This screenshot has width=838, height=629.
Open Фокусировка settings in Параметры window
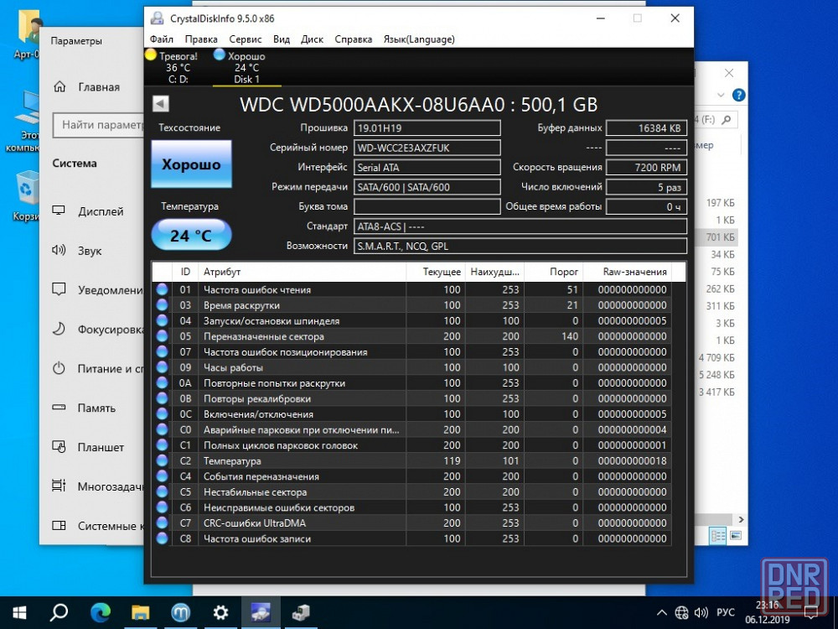[92, 329]
